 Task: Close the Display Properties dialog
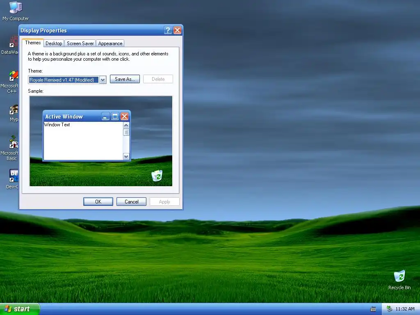pos(177,30)
